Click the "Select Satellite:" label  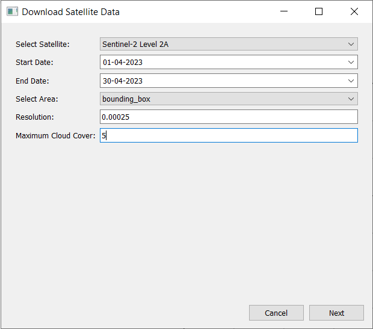tap(42, 44)
